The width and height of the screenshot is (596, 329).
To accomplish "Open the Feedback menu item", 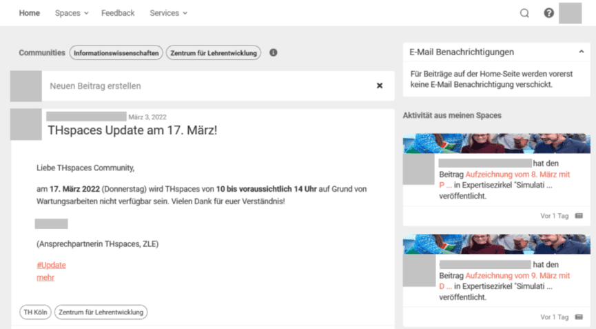I will [118, 13].
